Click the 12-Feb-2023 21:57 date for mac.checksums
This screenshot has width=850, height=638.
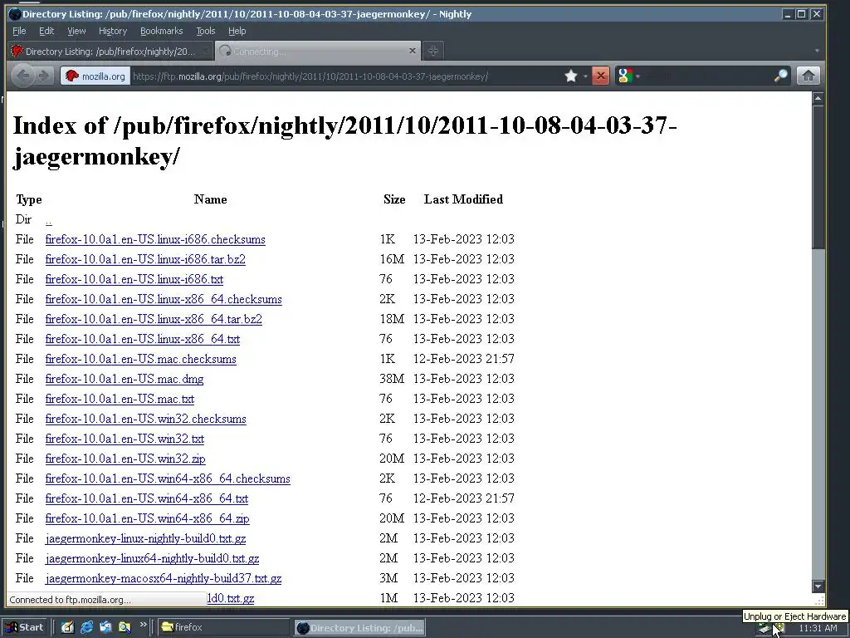click(464, 359)
